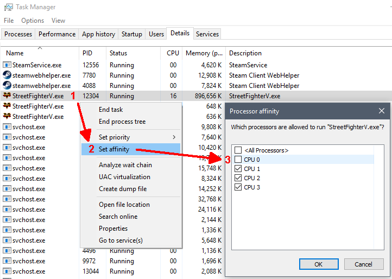Open the Options menu
The height and width of the screenshot is (279, 392).
(x=33, y=21)
